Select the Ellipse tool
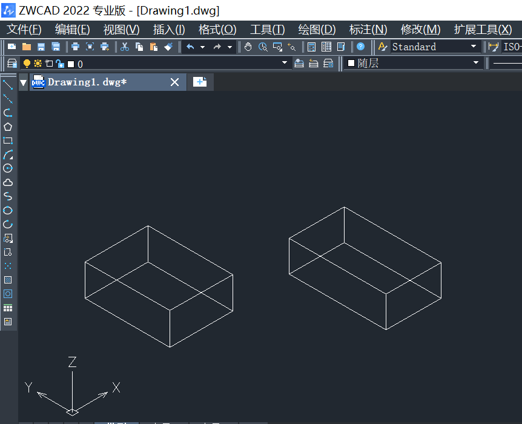522x424 pixels. click(8, 210)
